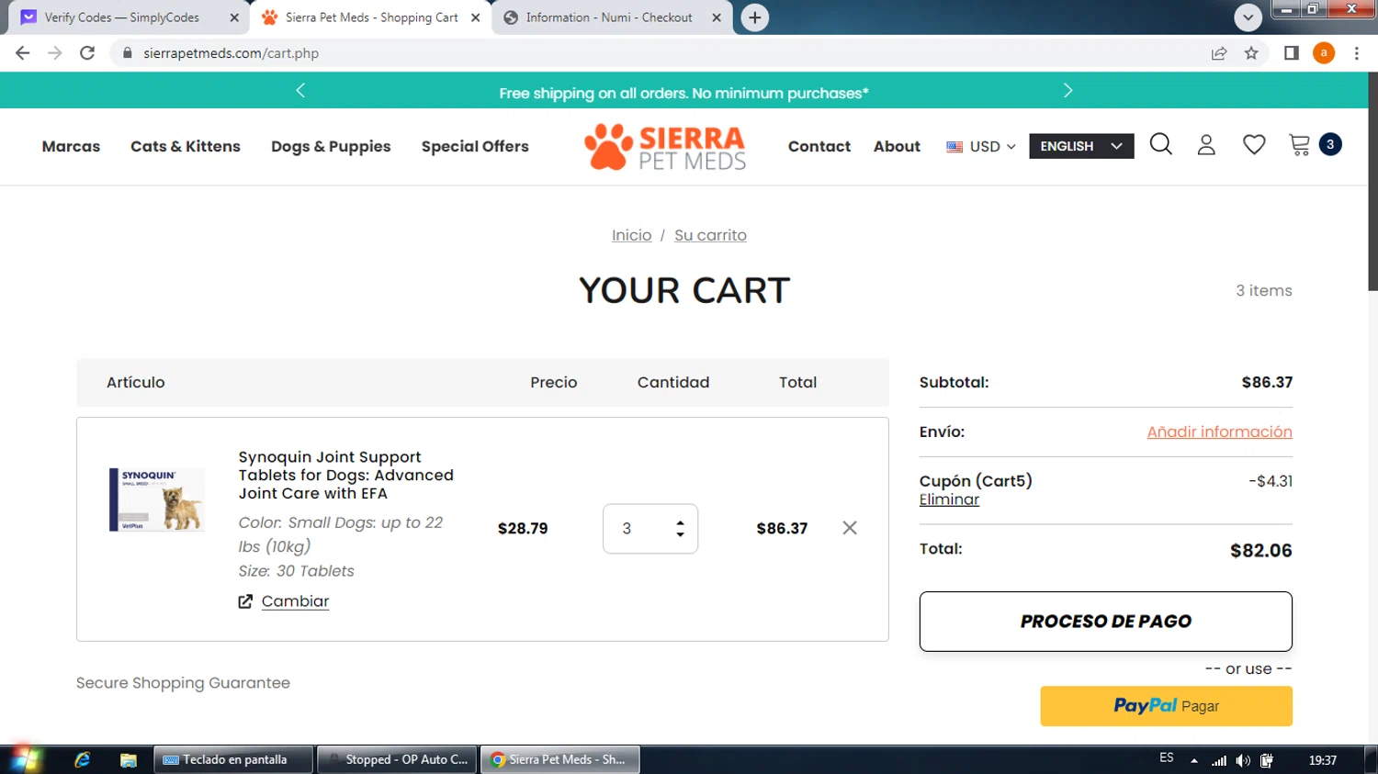Viewport: 1378px width, 774px height.
Task: Open the Special Offers menu
Action: pos(475,146)
